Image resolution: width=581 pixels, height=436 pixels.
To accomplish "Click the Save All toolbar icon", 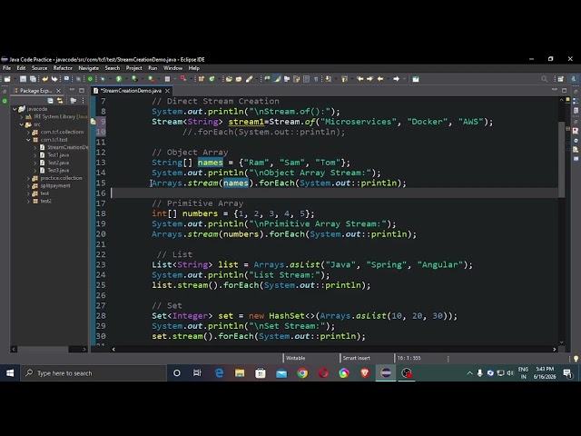I will [x=33, y=79].
